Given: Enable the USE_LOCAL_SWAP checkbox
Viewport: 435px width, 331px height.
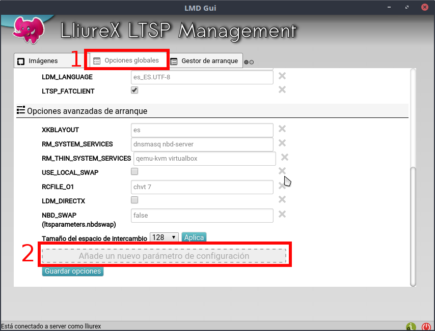Looking at the screenshot, I should tap(134, 172).
